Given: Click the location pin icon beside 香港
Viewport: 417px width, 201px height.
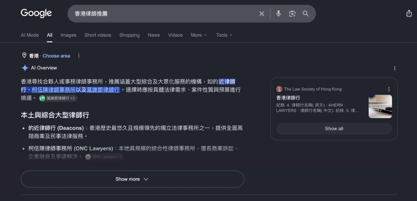Looking at the screenshot, I should pyautogui.click(x=24, y=55).
